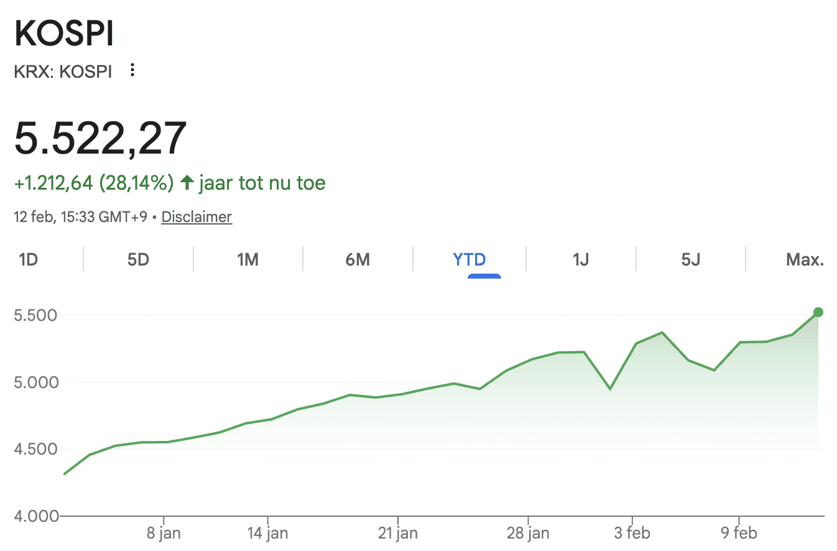Click the +1.212,64 (28,14%) change value
Screen dimensions: 837x551
pos(93,183)
